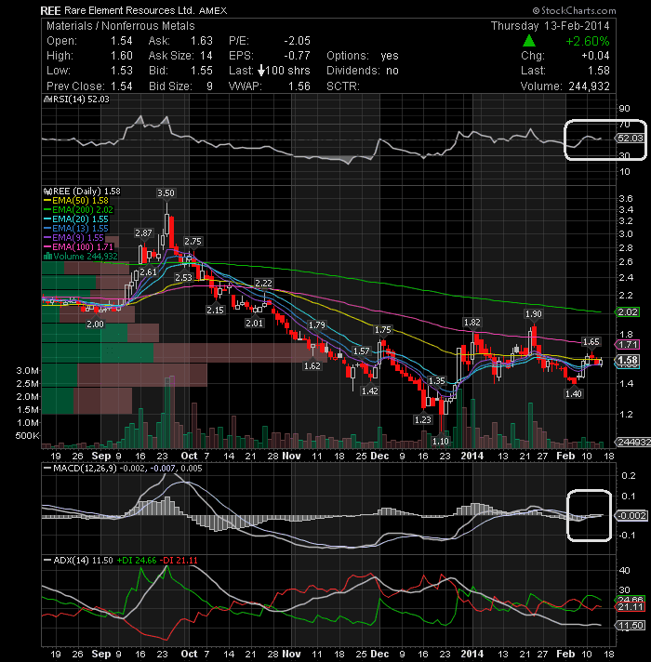Screen dimensions: 651x662
Task: Click the green up-triangle price change icon
Action: [529, 41]
